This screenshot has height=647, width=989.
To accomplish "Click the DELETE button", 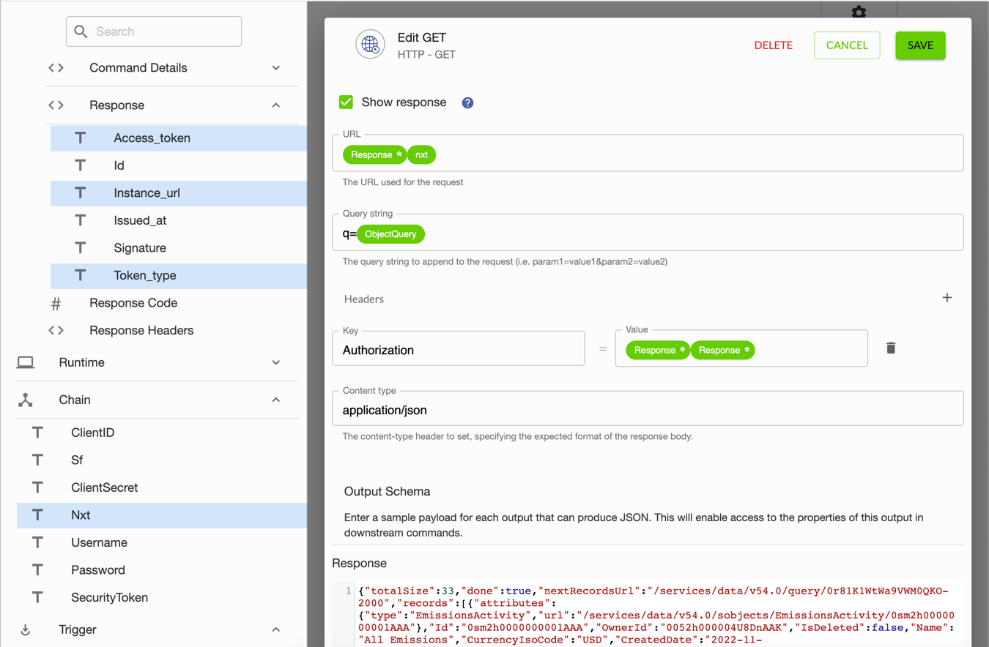I will [773, 45].
